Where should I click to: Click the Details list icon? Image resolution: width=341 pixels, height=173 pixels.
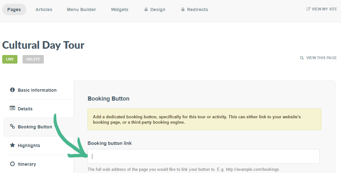(x=12, y=108)
